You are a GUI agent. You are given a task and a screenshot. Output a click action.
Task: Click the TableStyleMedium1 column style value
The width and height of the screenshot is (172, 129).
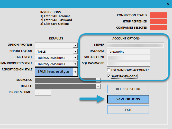click(x=51, y=64)
